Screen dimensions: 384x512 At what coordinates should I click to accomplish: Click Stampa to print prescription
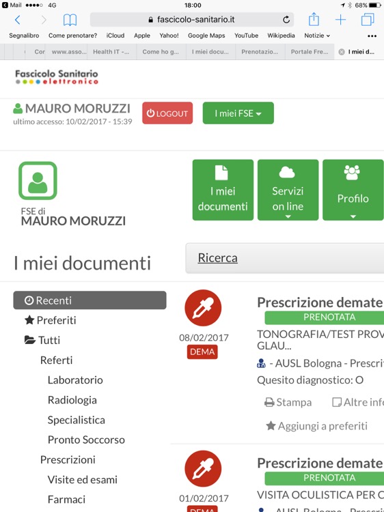point(288,402)
